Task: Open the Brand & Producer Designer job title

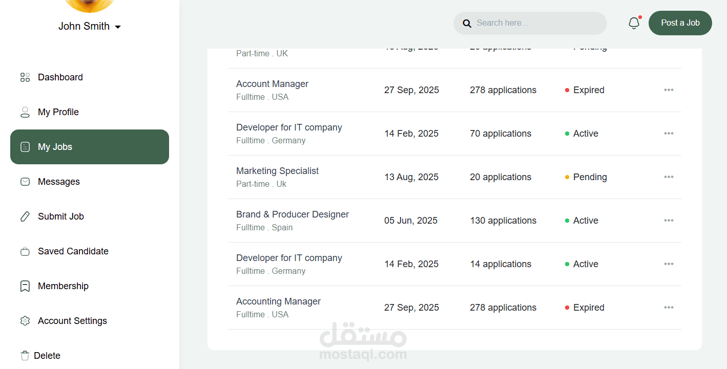Action: tap(293, 214)
